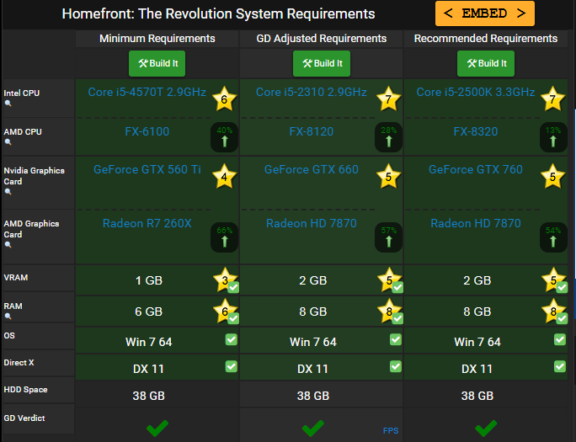
Task: Click Build It under GD Adjusted Requirements
Action: [322, 63]
